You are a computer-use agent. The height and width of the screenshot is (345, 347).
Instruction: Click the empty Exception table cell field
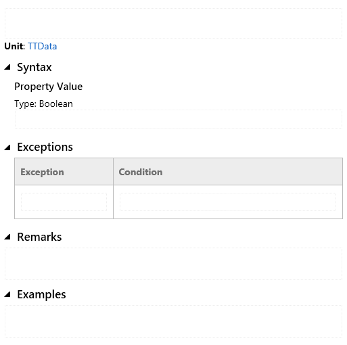pos(64,202)
